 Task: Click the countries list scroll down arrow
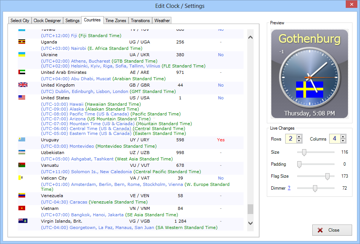pos(251,223)
